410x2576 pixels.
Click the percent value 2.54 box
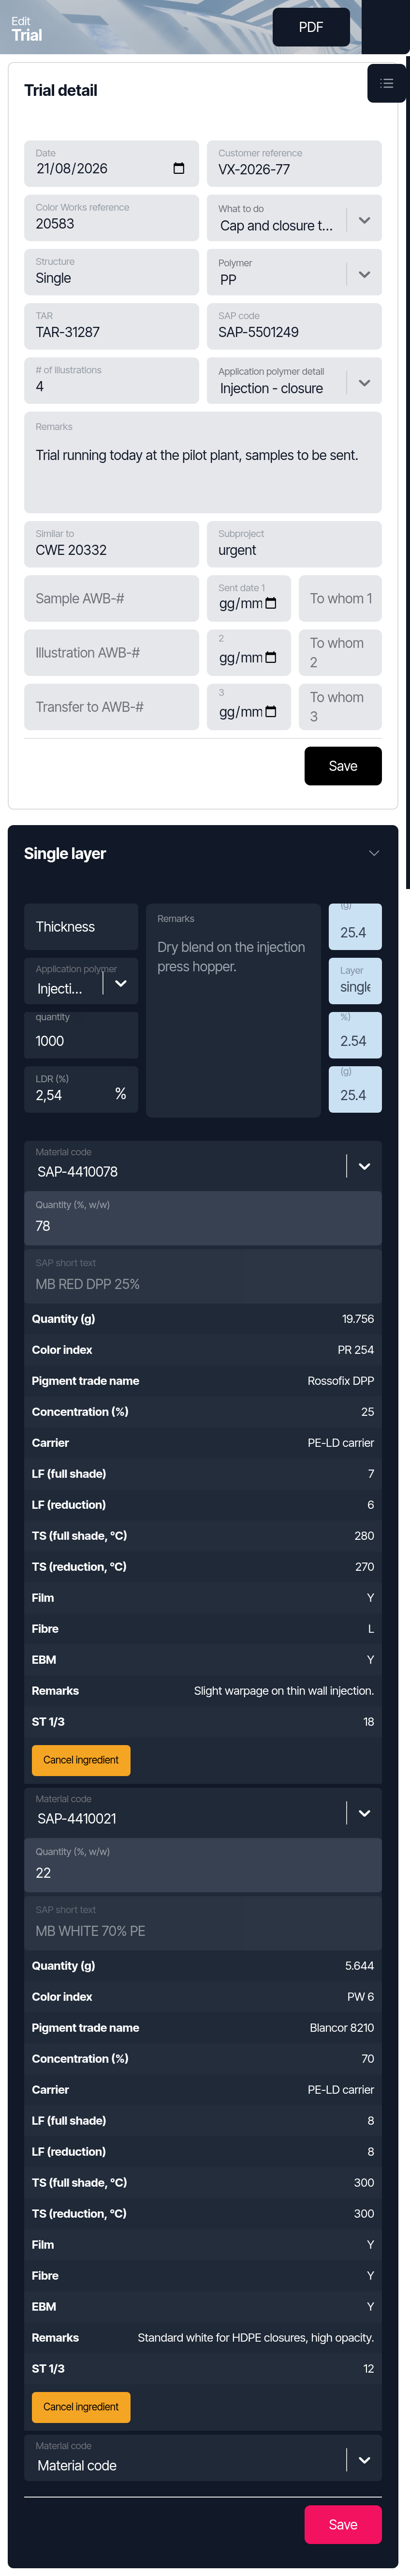[x=355, y=1035]
